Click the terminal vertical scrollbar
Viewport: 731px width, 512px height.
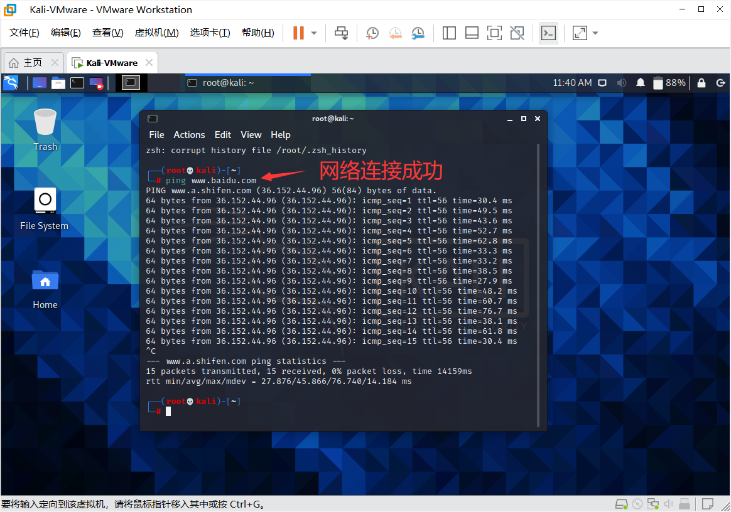tap(538, 285)
